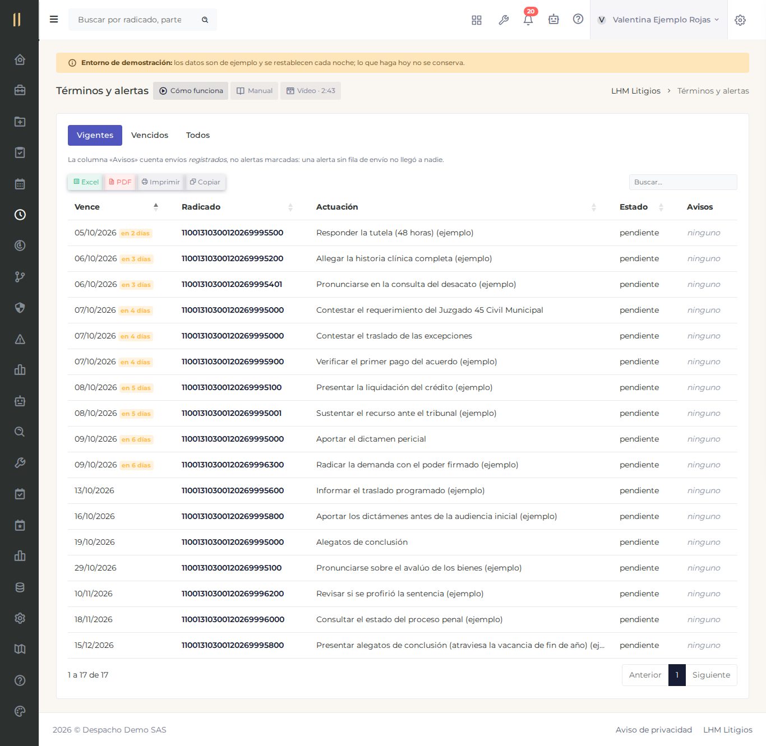Viewport: 766px width, 746px height.
Task: Open the warning triangle icon in sidebar
Action: (20, 339)
